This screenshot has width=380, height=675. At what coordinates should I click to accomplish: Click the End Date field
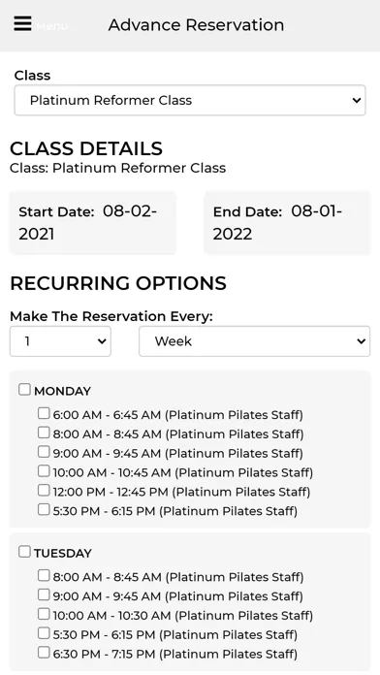pos(287,223)
